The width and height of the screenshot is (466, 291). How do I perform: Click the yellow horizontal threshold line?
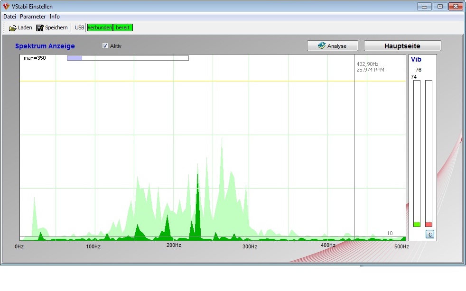[190, 81]
